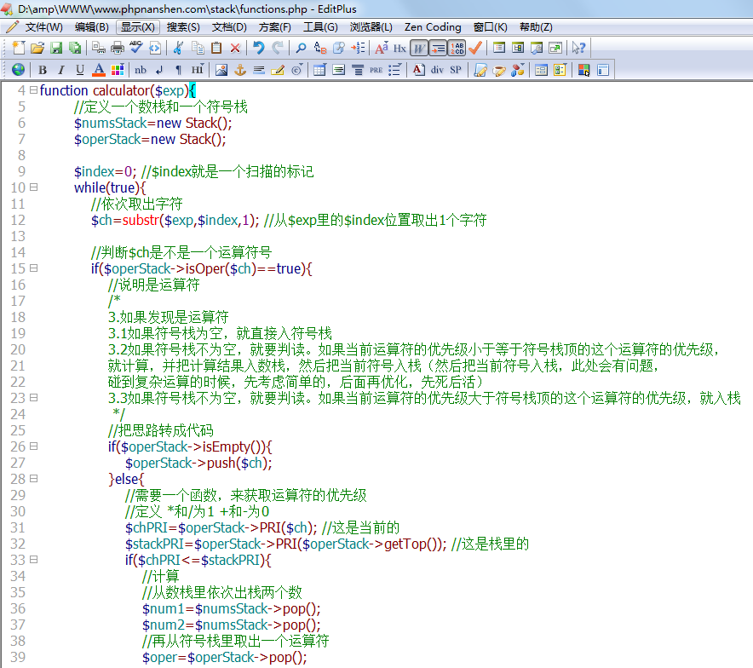Image resolution: width=753 pixels, height=668 pixels.
Task: Insert non-breaking space nb
Action: (141, 70)
